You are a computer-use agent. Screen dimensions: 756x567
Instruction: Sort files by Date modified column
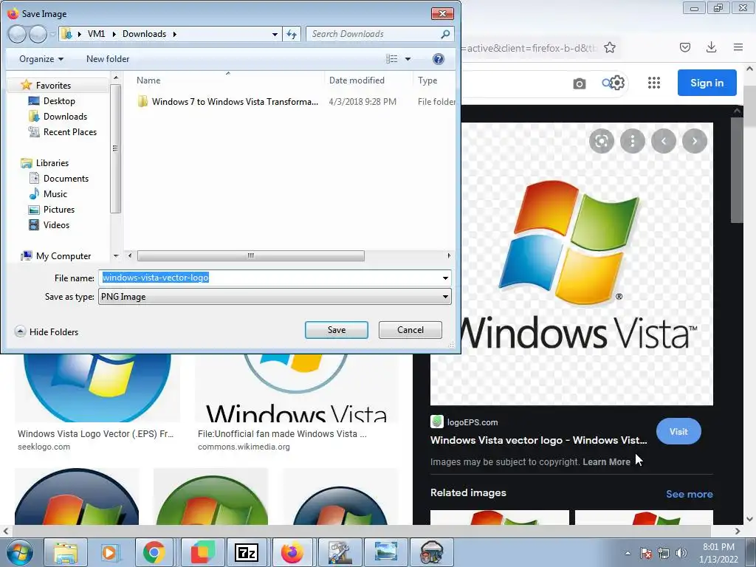(x=357, y=80)
